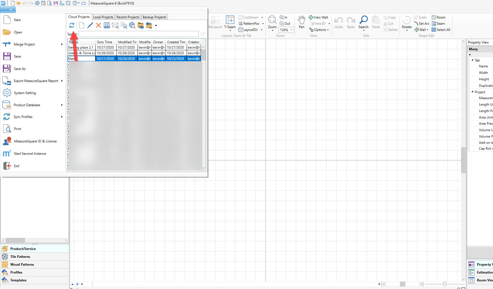Screen dimensions: 493x289
Task: Click the print preview icon in title bar
Action: coord(50,3)
